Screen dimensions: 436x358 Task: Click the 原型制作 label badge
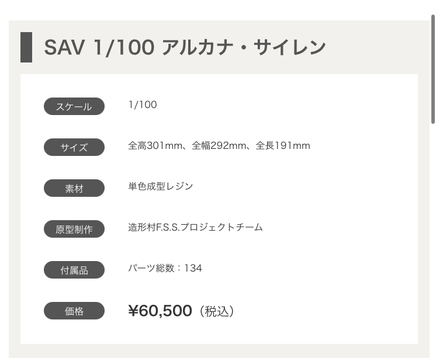tap(74, 229)
